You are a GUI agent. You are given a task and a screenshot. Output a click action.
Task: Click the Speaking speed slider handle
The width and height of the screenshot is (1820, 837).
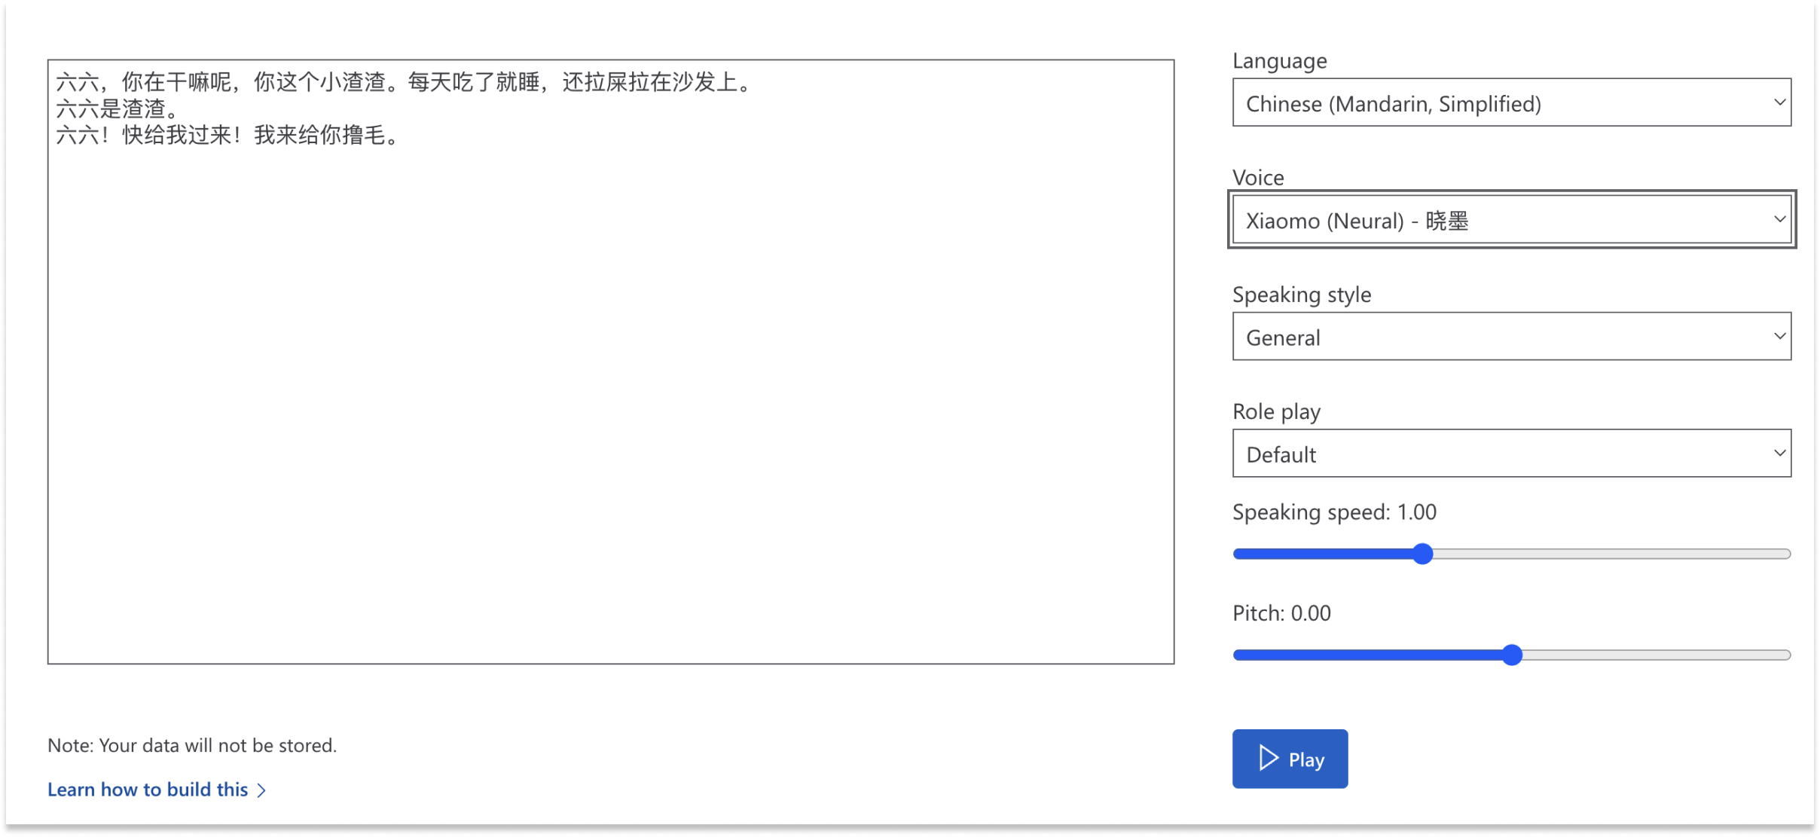pos(1422,554)
